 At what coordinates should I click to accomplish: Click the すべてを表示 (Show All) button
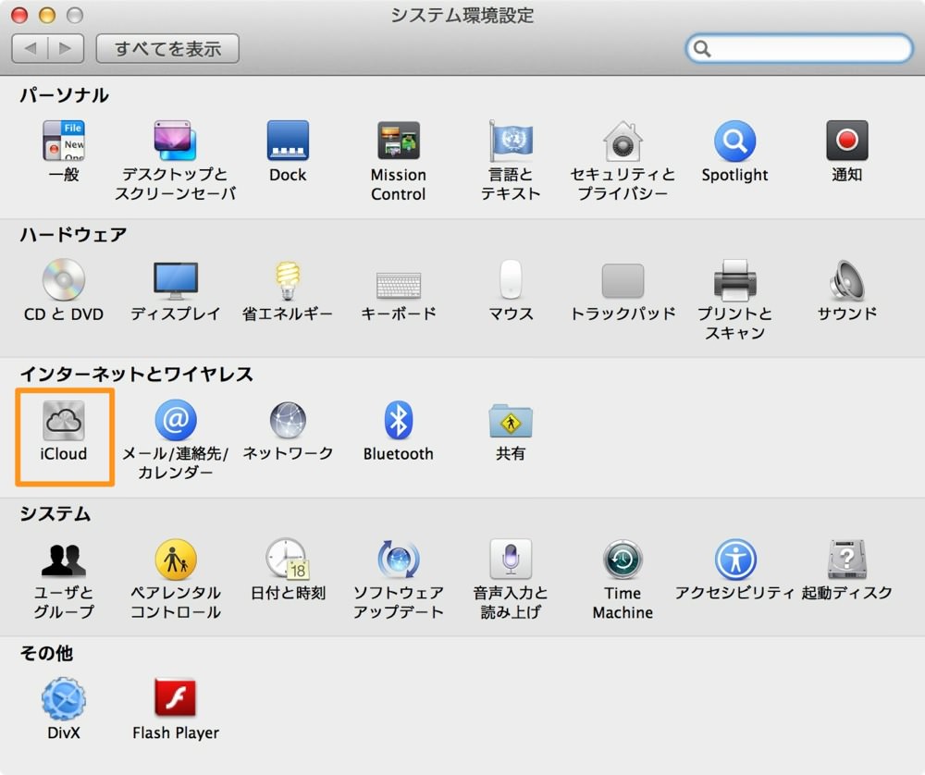point(167,48)
